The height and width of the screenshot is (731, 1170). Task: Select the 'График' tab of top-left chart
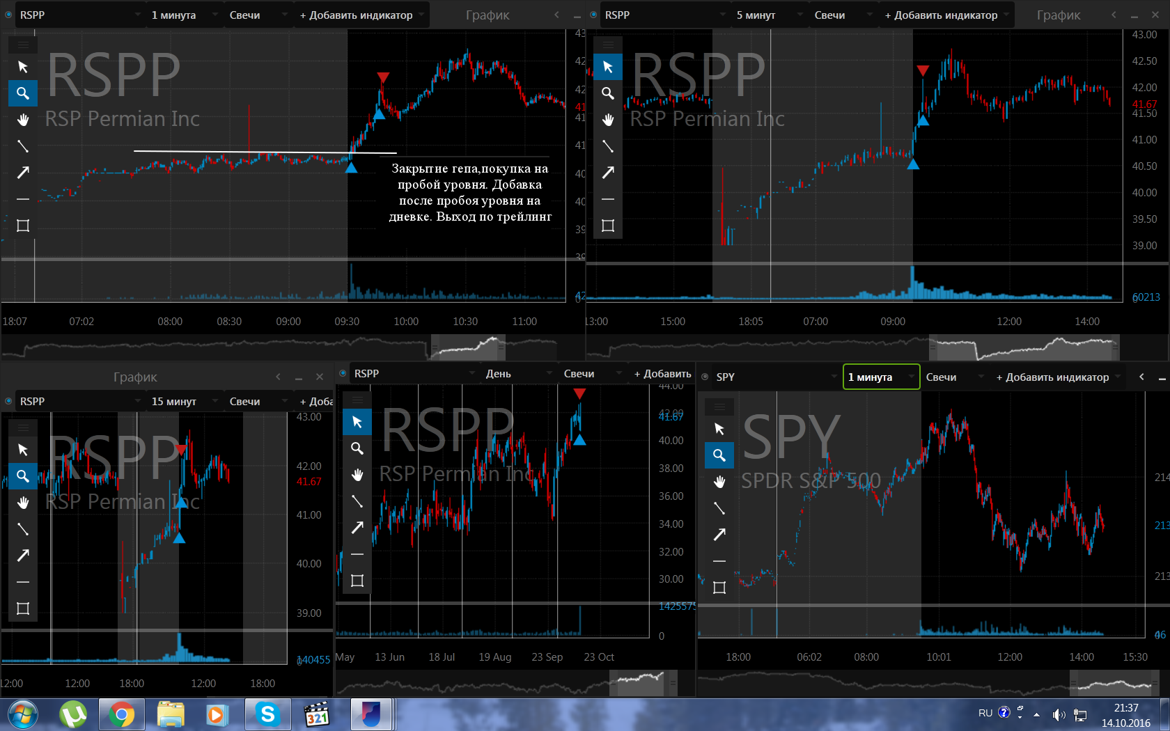(487, 15)
